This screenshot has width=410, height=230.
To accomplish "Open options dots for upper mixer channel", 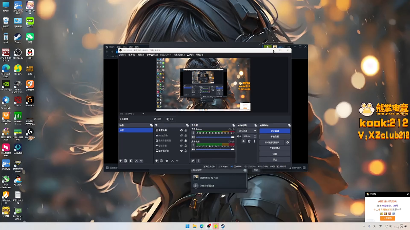I will 193,133.
